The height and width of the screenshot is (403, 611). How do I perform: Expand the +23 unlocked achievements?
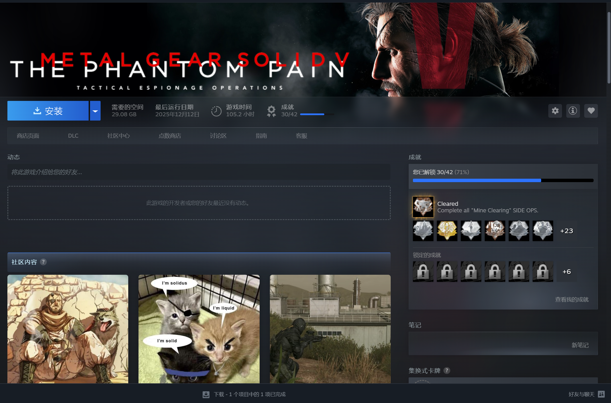(x=566, y=231)
